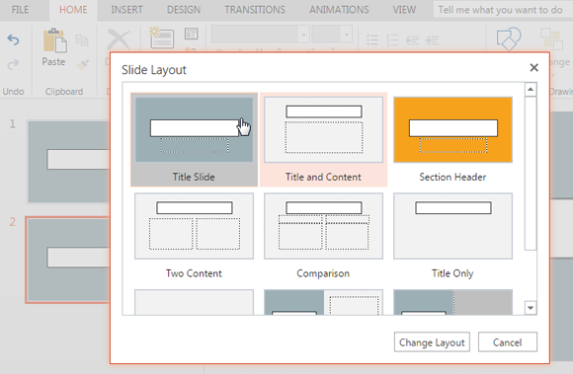Click the Shapes icon in ribbon
Image resolution: width=573 pixels, height=374 pixels.
(509, 38)
